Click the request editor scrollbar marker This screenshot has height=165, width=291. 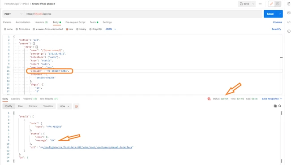281,58
